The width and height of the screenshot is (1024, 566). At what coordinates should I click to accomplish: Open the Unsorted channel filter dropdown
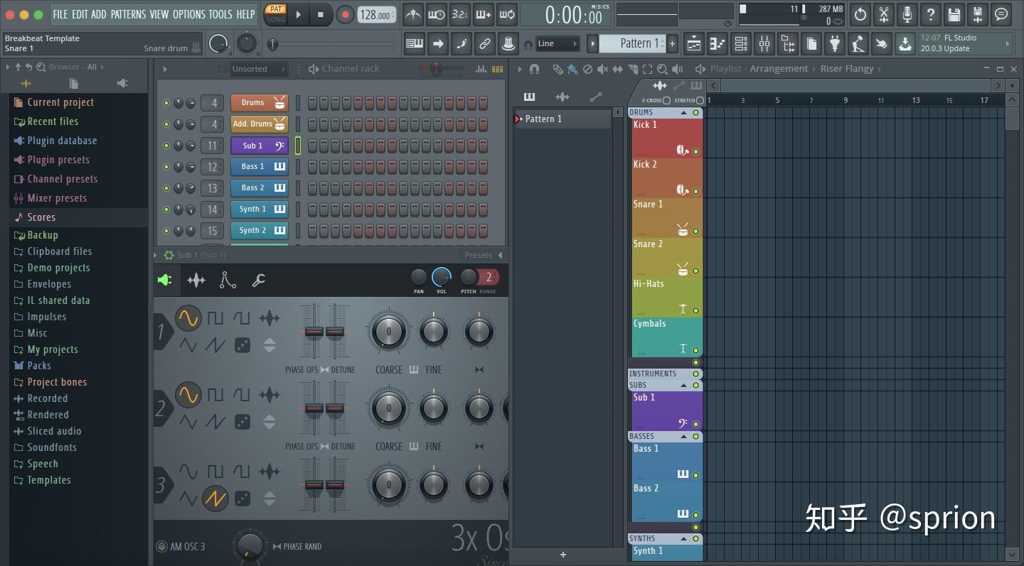259,69
